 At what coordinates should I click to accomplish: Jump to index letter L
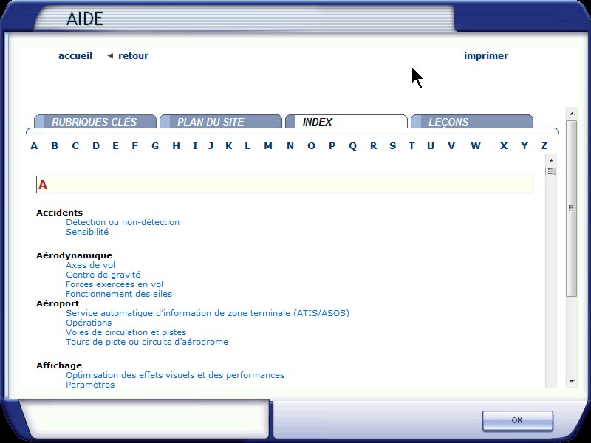pos(247,145)
